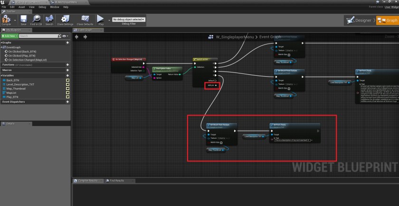Toggle visibility of the MapList variable

click(68, 92)
